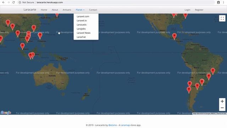The width and height of the screenshot is (227, 128).
Task: Select the southernmost pin in Chile
Action: click(x=189, y=90)
